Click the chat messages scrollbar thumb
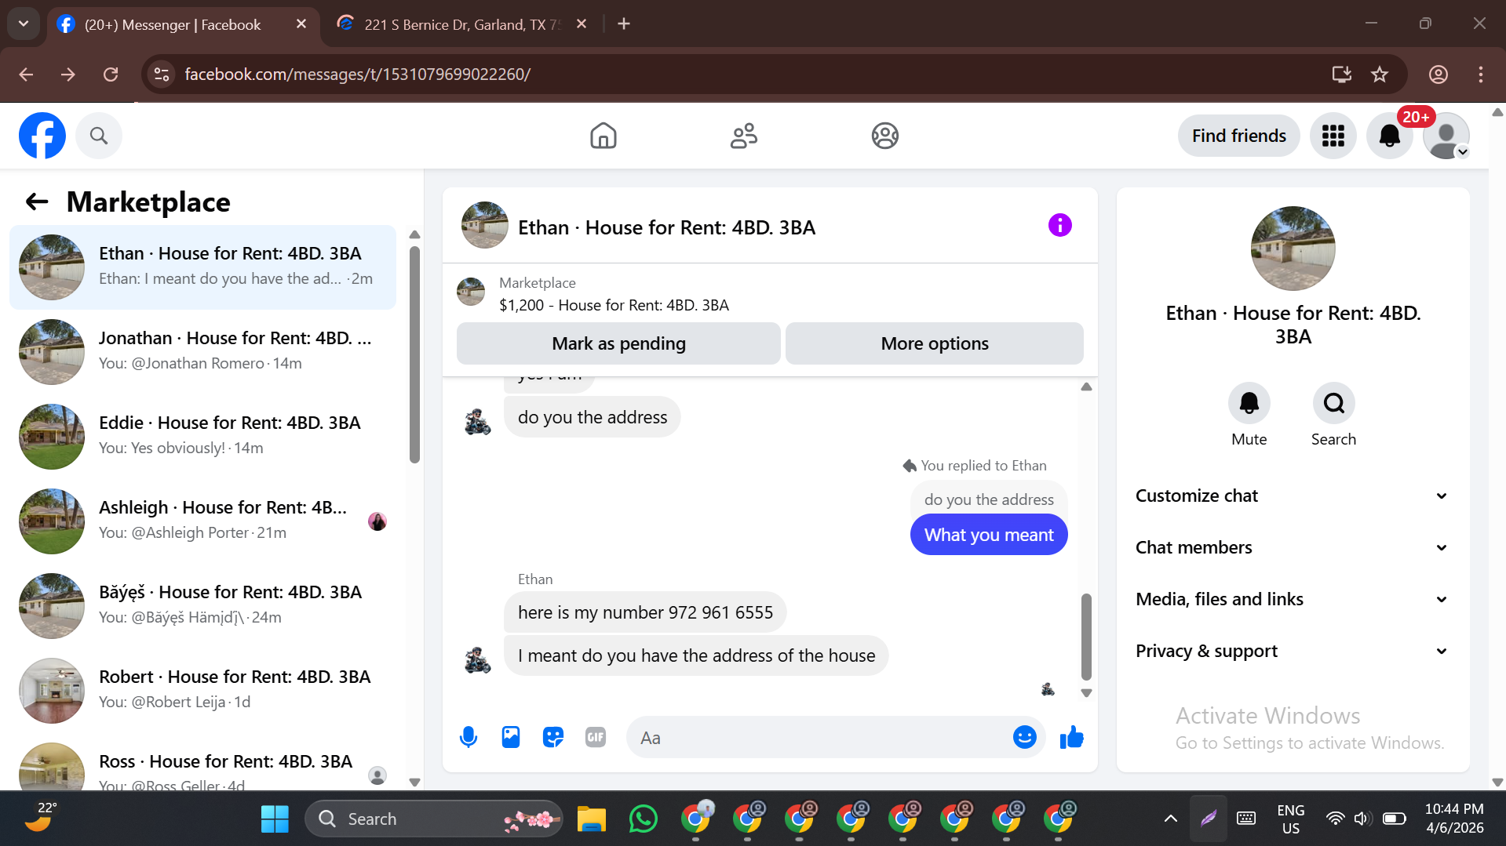The width and height of the screenshot is (1506, 846). [1086, 637]
